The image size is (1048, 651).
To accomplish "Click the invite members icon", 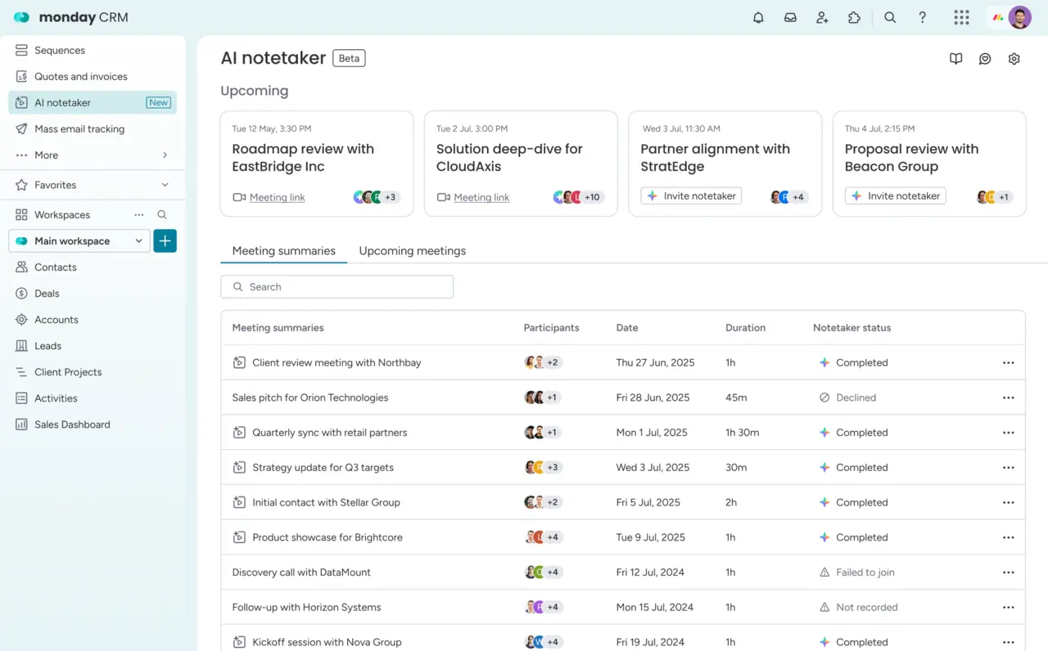I will (x=822, y=17).
